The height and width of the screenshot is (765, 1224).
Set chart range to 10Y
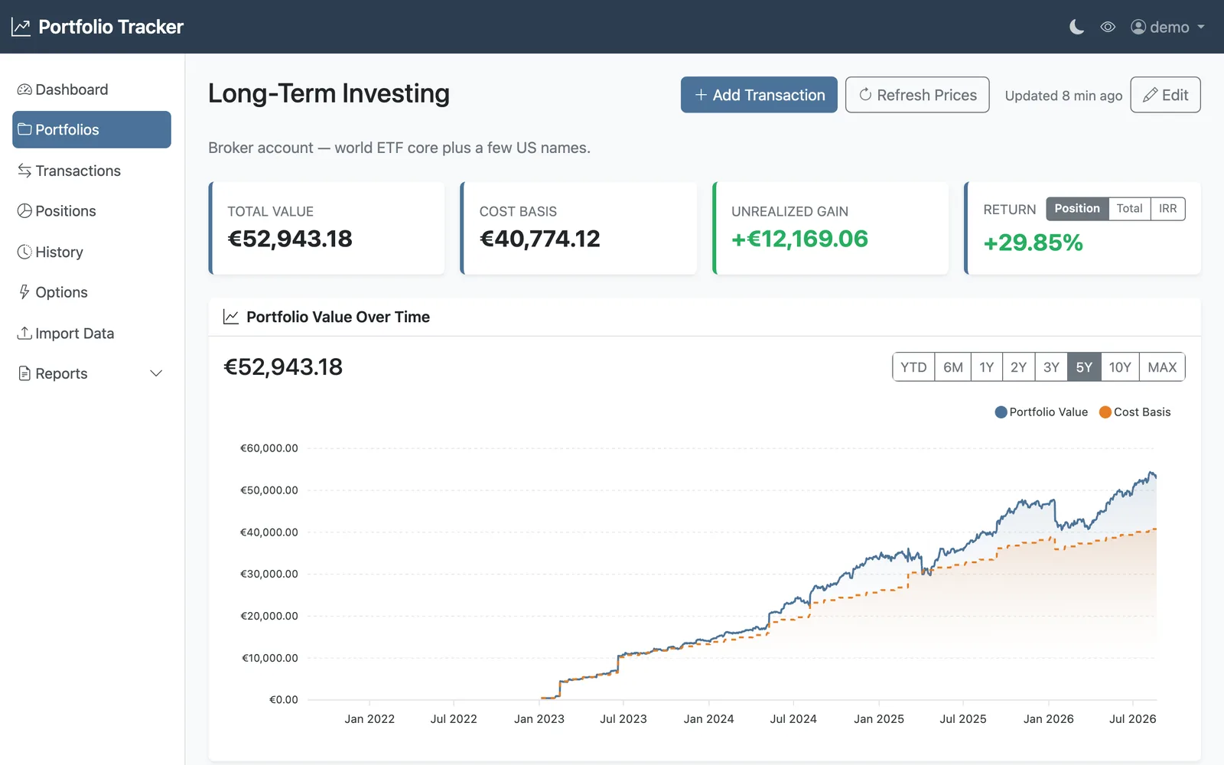[1120, 367]
